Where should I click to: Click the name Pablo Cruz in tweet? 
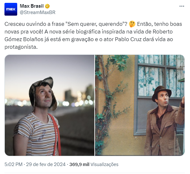pos(128,39)
